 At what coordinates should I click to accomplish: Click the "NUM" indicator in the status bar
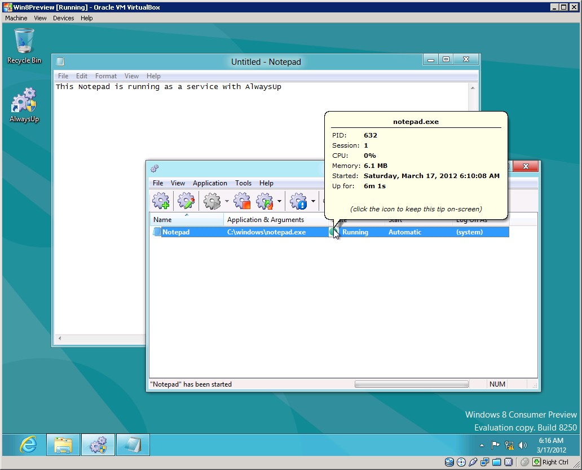click(497, 384)
